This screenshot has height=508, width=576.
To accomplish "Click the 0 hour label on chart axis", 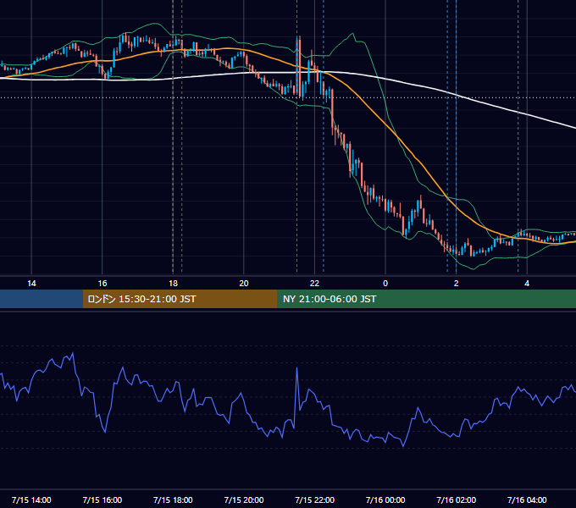I will 385,284.
